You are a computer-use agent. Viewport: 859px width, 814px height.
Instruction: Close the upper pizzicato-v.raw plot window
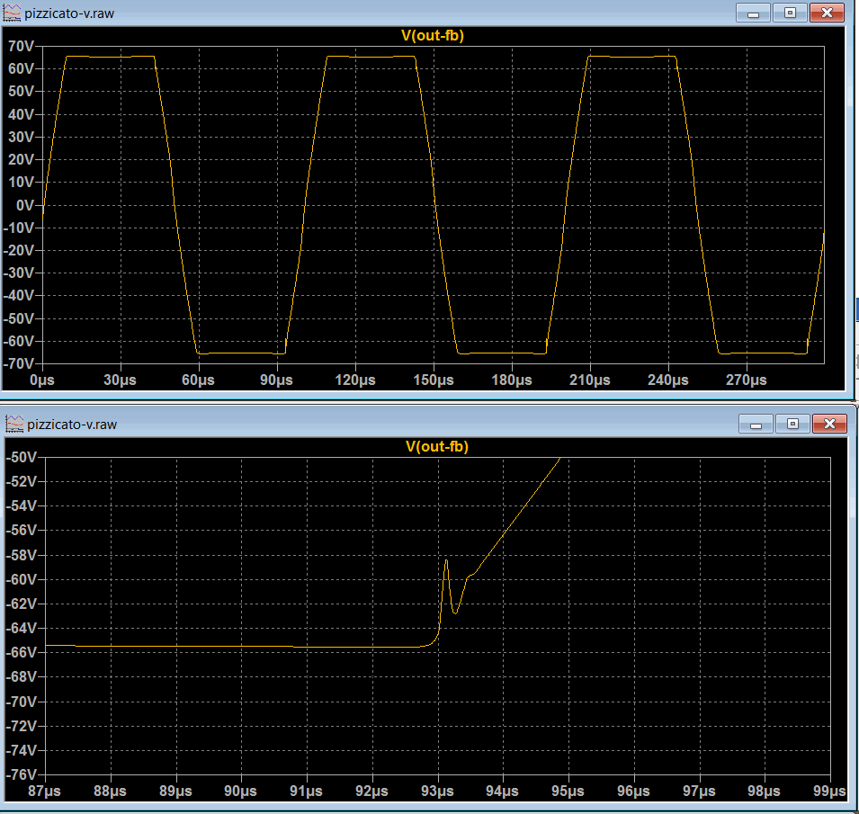point(827,13)
